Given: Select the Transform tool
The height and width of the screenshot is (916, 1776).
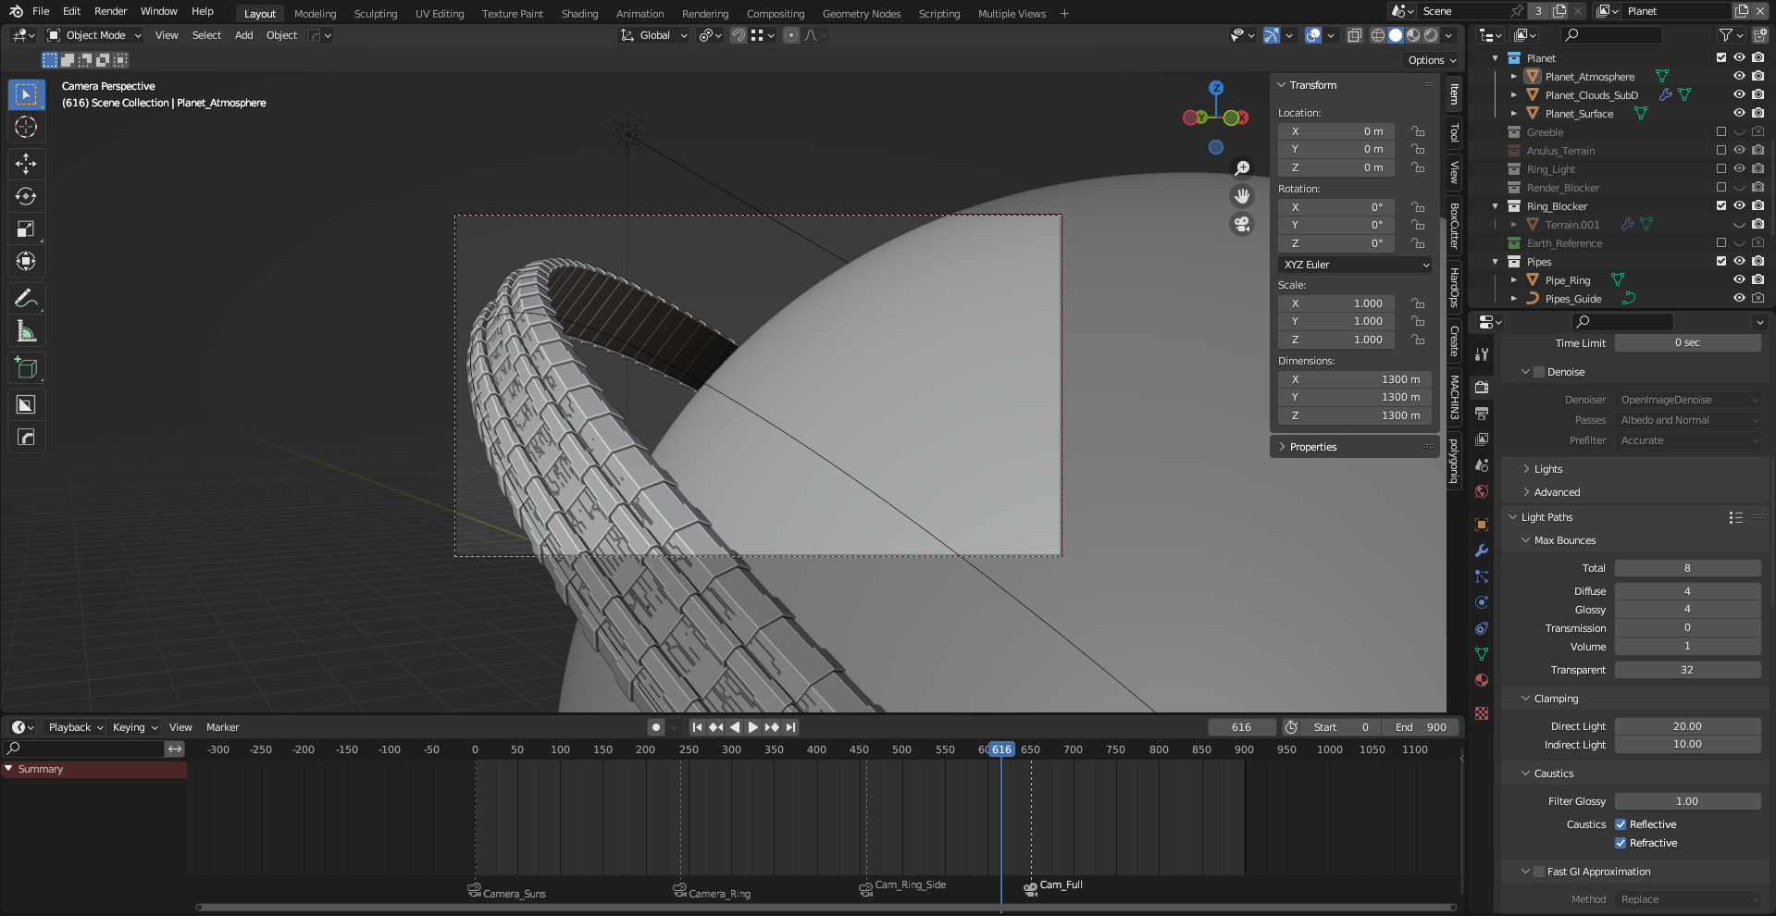Looking at the screenshot, I should tap(26, 261).
